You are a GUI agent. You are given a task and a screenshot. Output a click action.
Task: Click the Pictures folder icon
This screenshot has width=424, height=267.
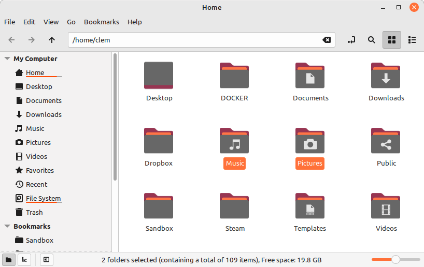click(x=310, y=141)
